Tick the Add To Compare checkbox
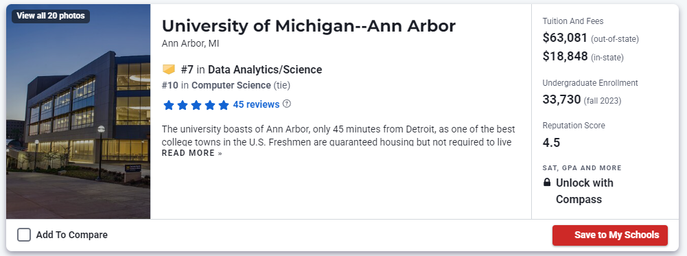 point(24,235)
